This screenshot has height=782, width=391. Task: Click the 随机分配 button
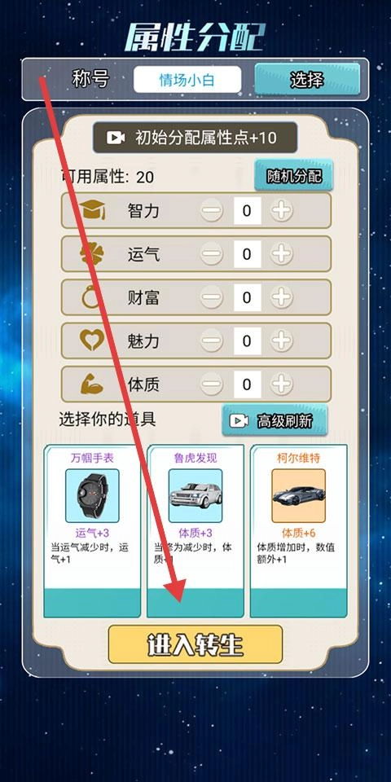point(294,176)
